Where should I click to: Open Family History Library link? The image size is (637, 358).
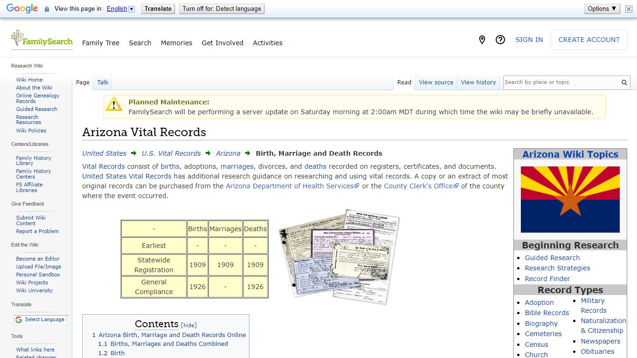34,161
